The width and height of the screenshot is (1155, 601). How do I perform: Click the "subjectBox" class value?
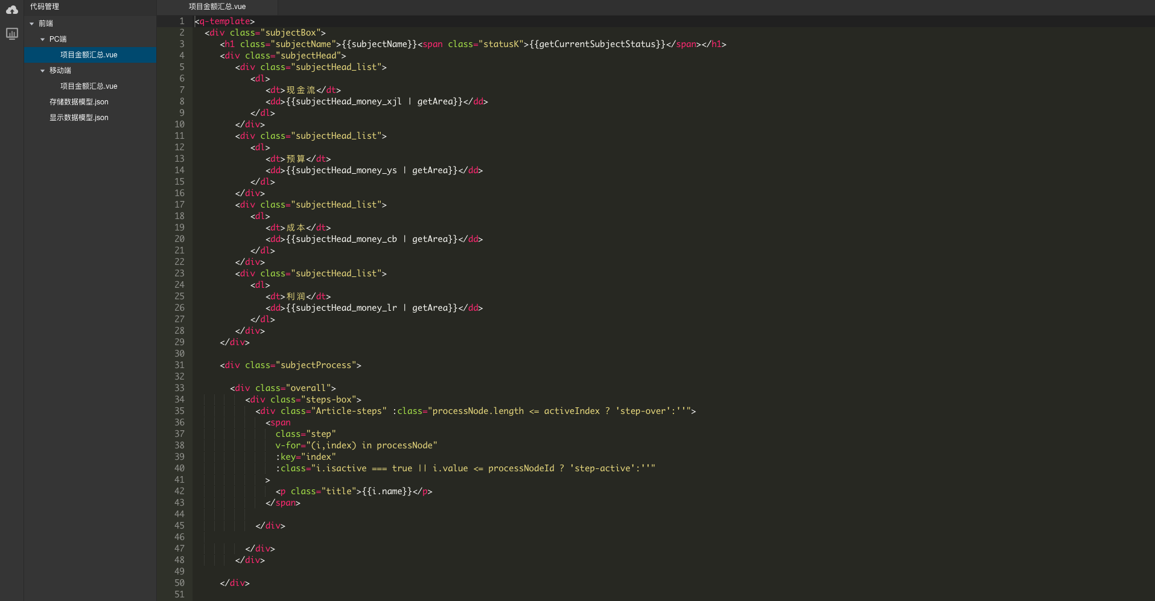[x=291, y=33]
